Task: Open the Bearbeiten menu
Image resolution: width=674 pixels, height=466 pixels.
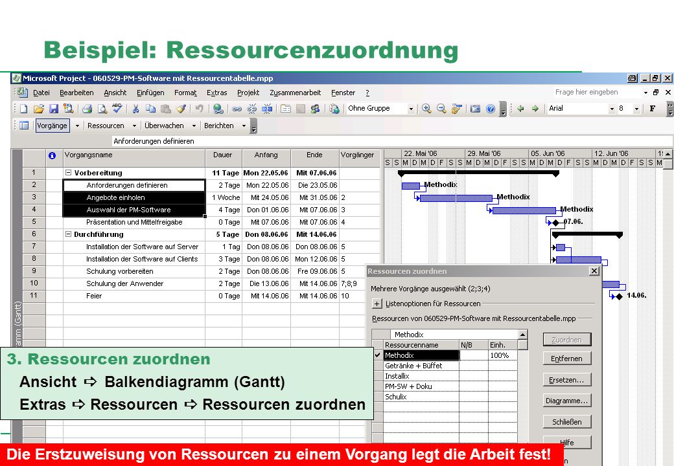Action: [76, 93]
